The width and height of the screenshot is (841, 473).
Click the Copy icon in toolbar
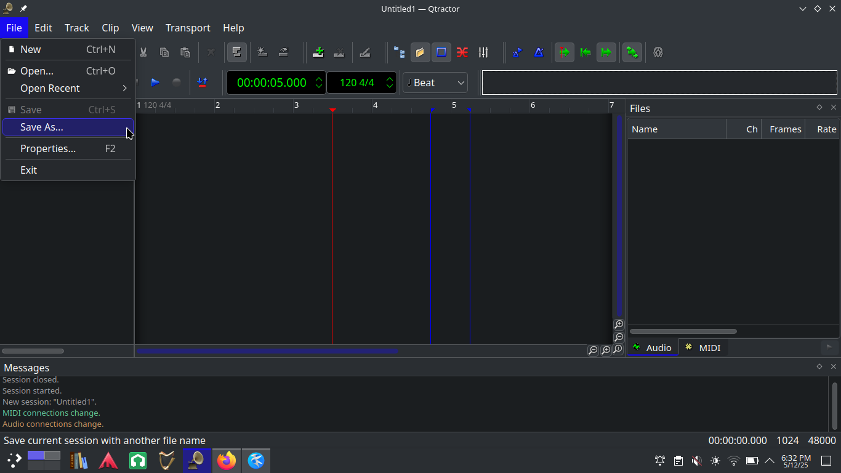coord(164,52)
